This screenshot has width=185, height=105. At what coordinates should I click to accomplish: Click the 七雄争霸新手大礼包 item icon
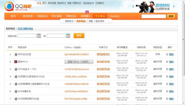click(x=16, y=84)
